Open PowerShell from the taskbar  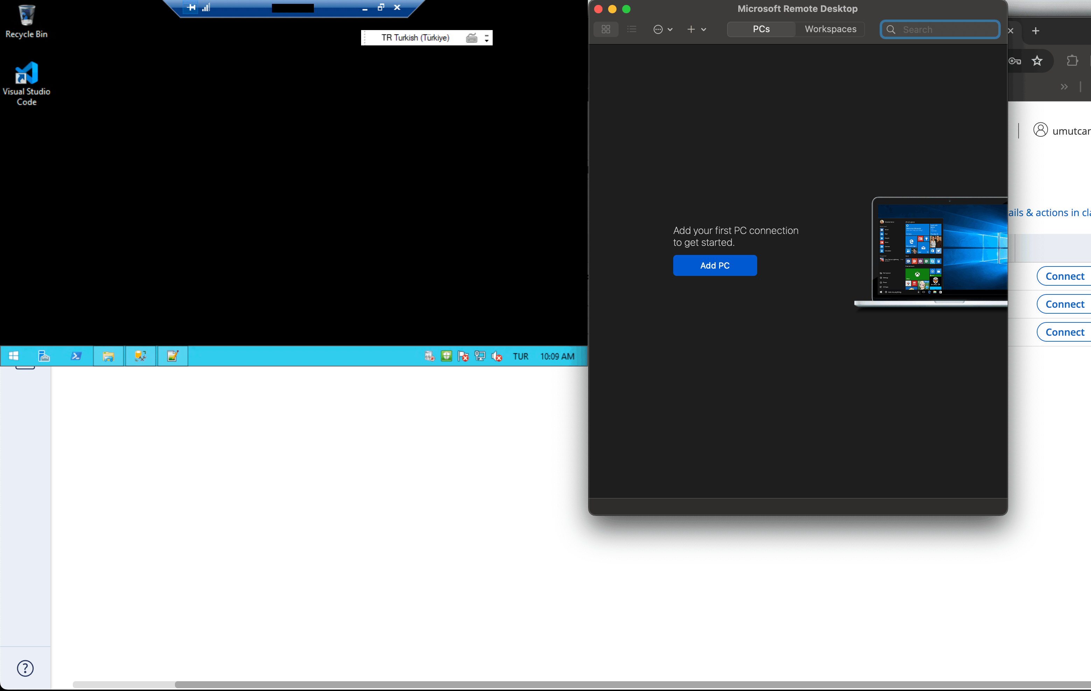76,356
